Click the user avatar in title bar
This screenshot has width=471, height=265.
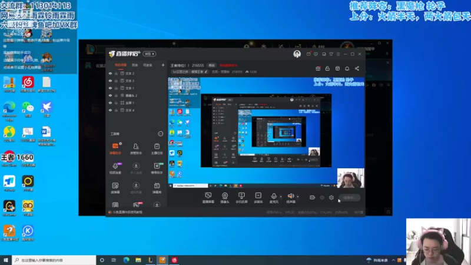(x=297, y=54)
